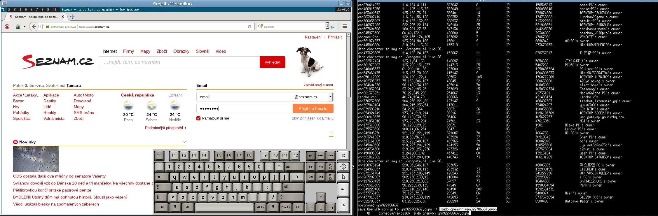The width and height of the screenshot is (658, 216).
Task: Toggle the Alt modifier key beside the spacebar
Action: [x=187, y=207]
